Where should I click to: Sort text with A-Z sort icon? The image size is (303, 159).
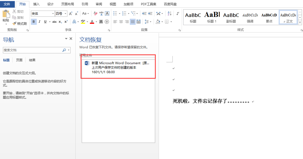169,13
